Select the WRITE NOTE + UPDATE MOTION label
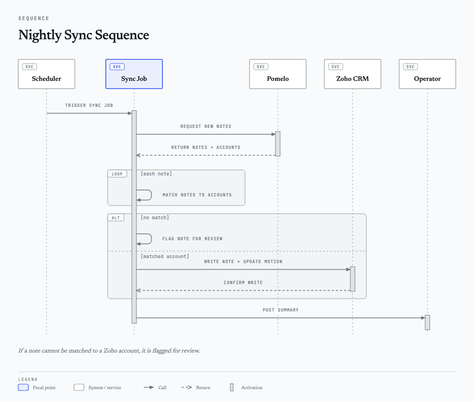The image size is (474, 401). [243, 262]
